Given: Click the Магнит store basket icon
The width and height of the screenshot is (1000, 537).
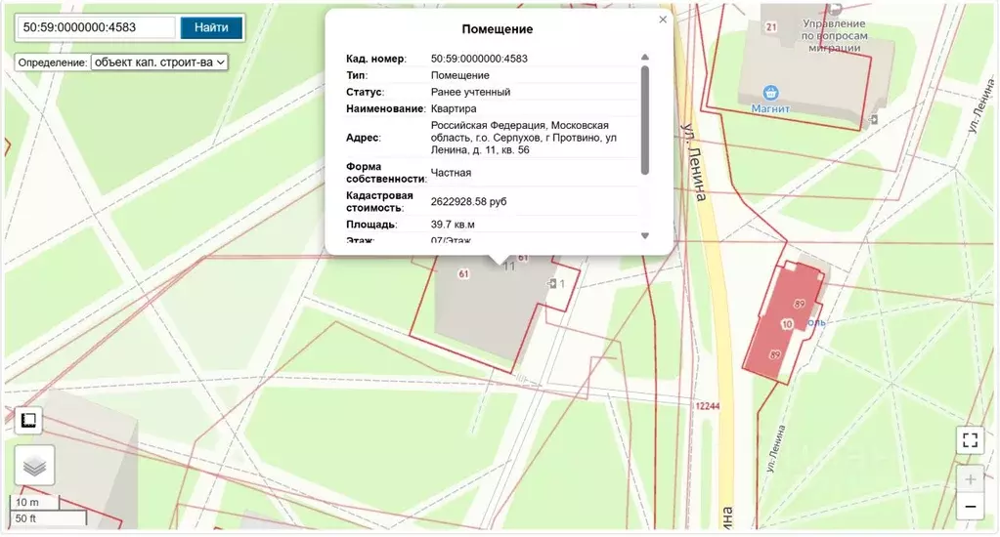Looking at the screenshot, I should point(772,93).
